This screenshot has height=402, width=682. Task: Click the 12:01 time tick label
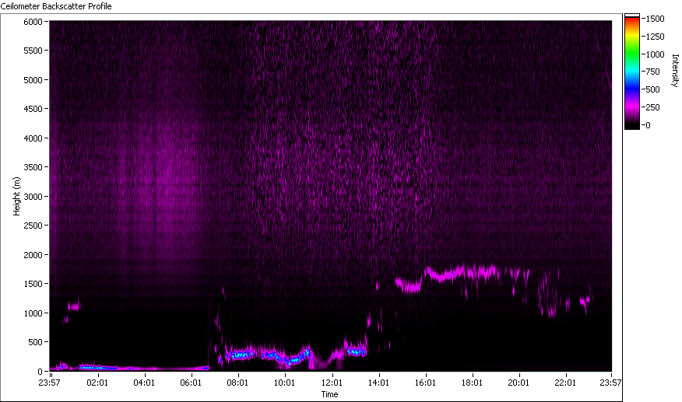[x=332, y=383]
